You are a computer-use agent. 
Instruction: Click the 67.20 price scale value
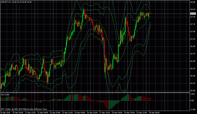coord(193,39)
